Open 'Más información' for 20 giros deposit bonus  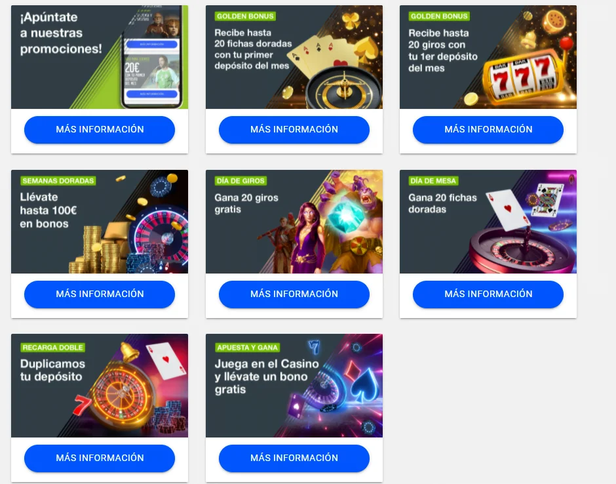click(488, 129)
